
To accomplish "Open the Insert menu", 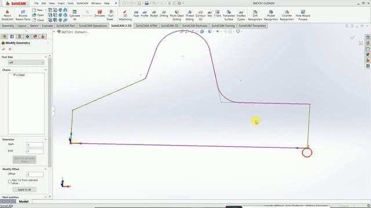I will coord(61,3).
